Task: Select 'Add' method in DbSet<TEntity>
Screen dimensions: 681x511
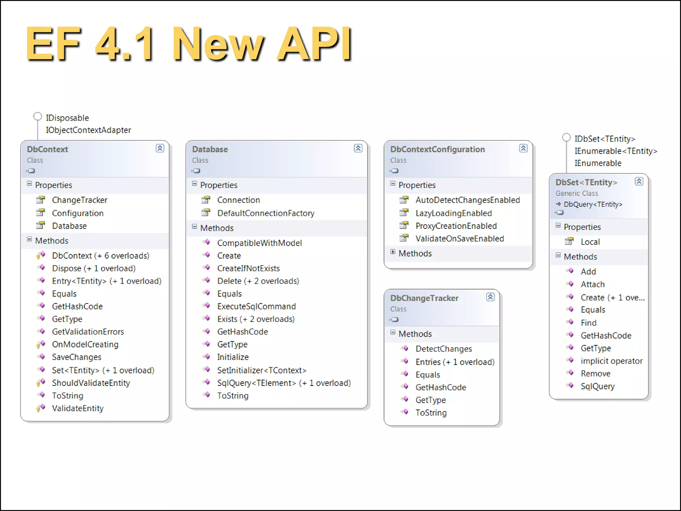Action: tap(588, 271)
